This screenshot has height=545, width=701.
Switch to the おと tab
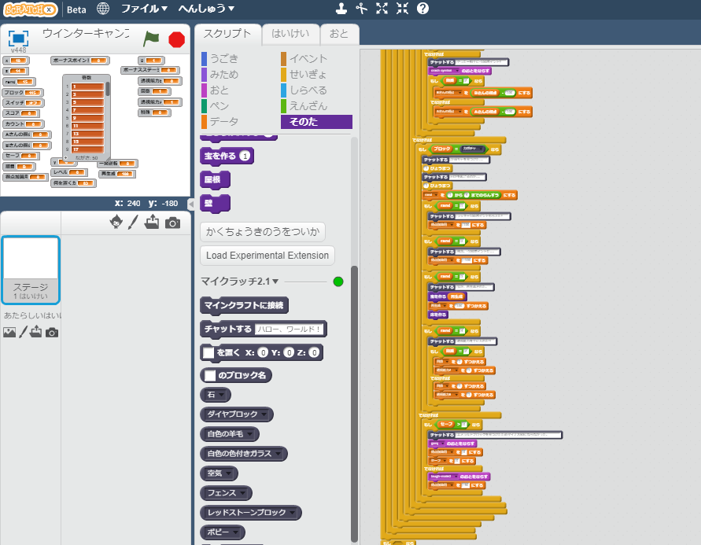(x=339, y=34)
